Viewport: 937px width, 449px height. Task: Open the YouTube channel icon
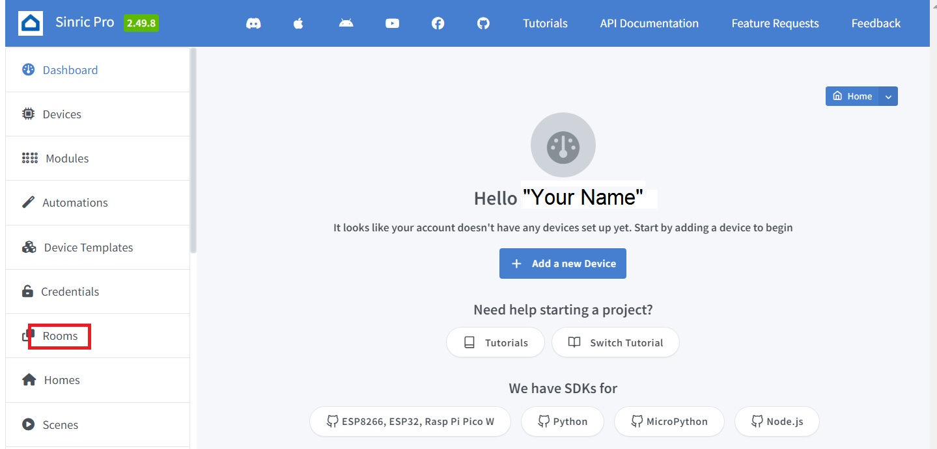(392, 23)
